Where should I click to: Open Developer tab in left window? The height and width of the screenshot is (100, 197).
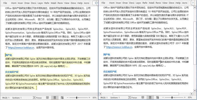(x=73, y=3)
